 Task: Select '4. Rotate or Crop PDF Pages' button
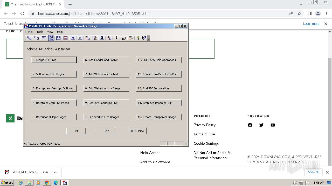54,103
